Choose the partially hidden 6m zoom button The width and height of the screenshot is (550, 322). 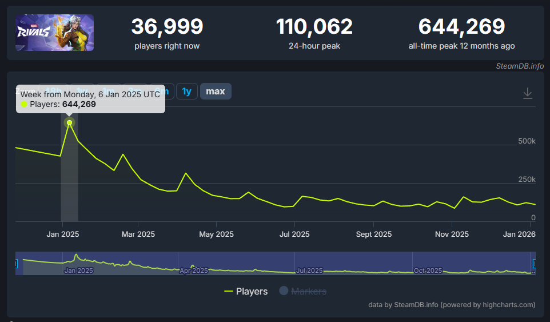(168, 92)
